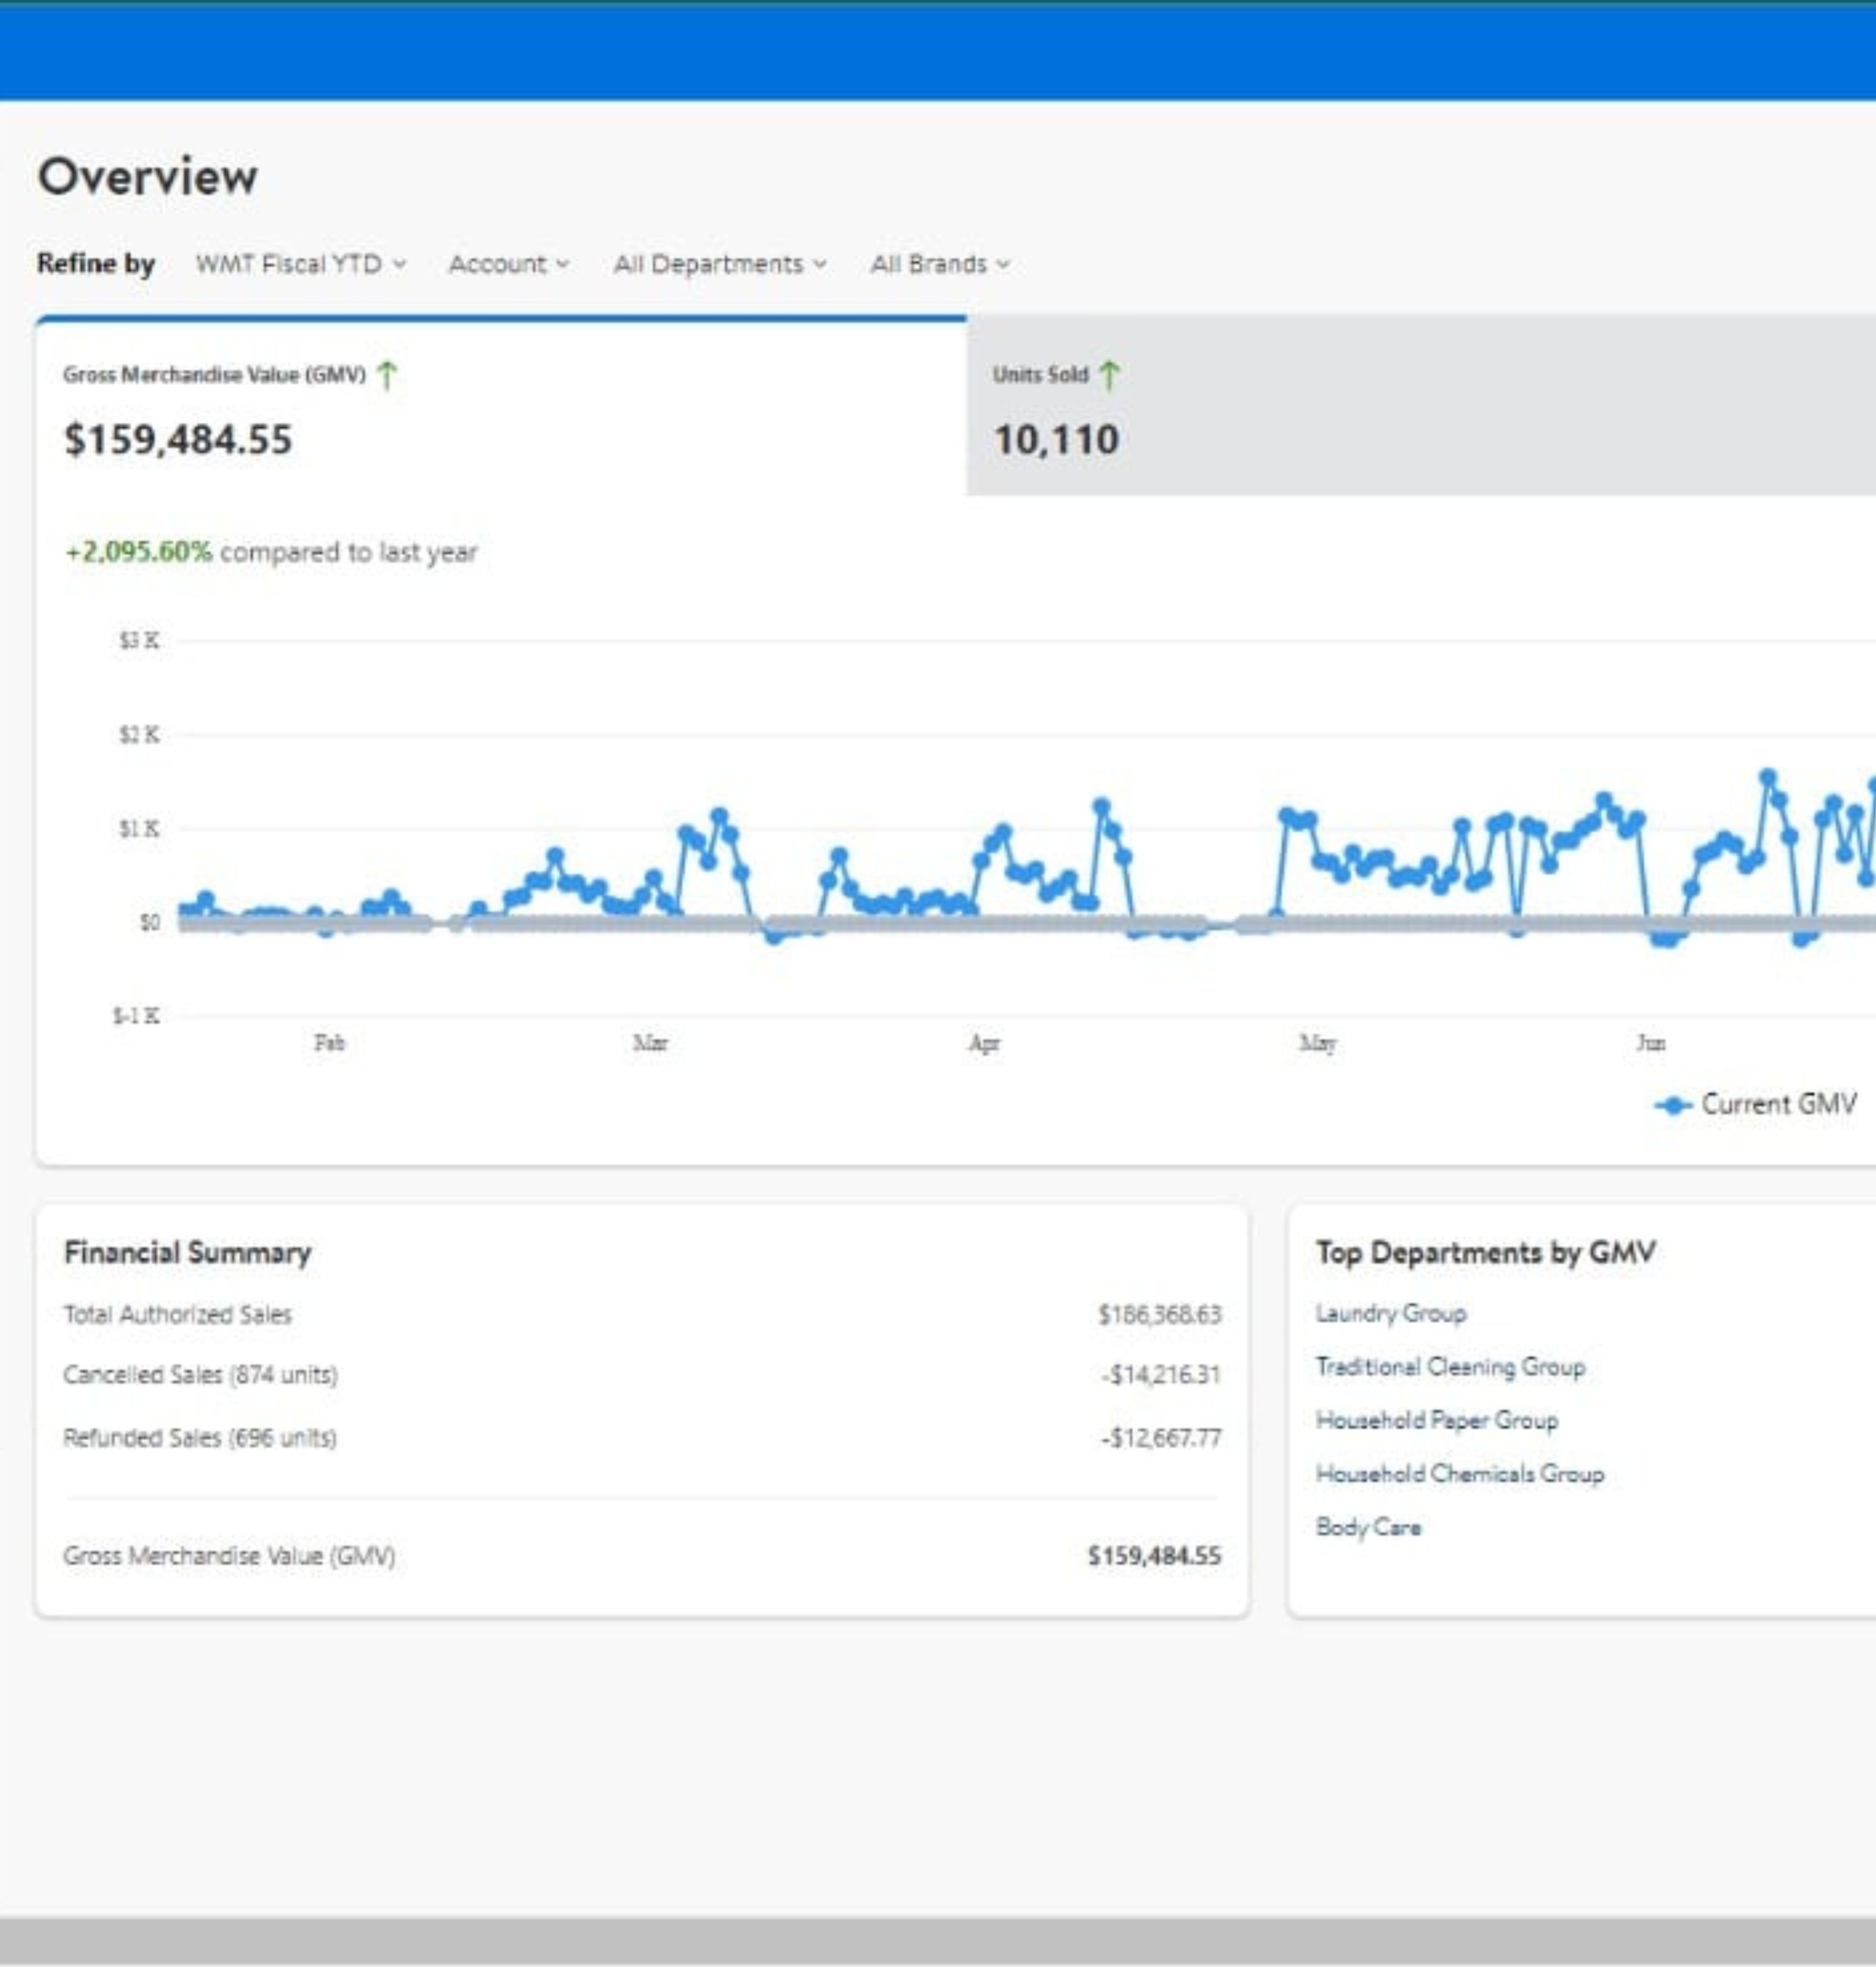
Task: Open the Laundry Group department link
Action: click(x=1390, y=1314)
